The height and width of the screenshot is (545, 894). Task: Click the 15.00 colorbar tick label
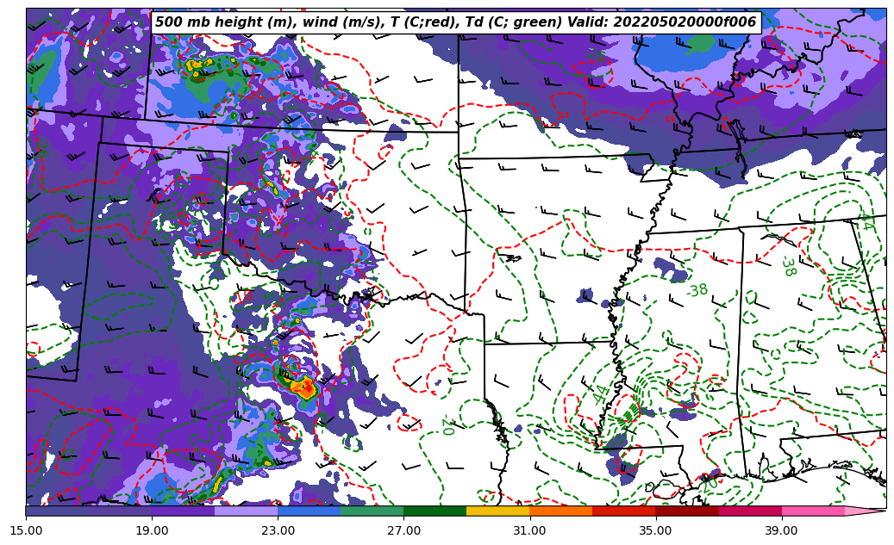click(26, 530)
